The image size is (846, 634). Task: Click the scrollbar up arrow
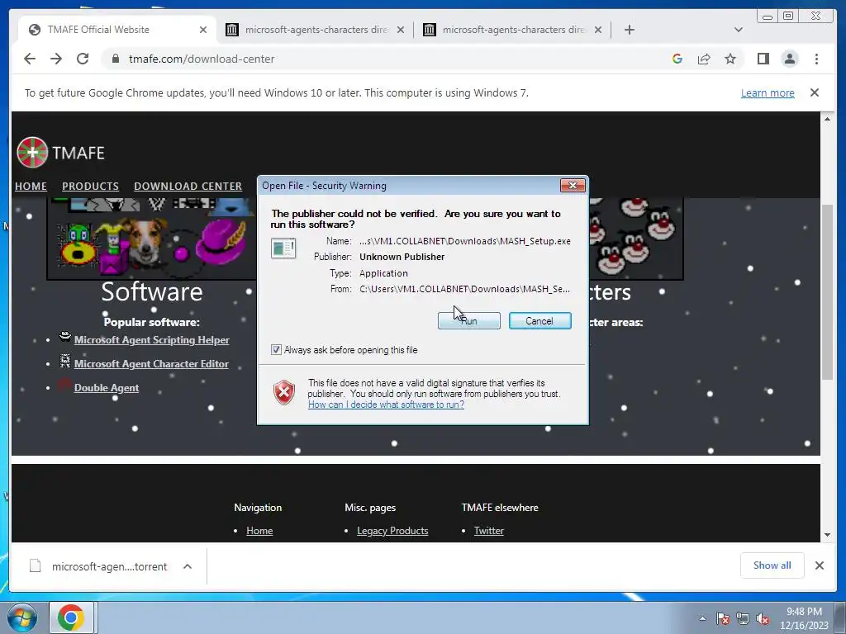point(827,119)
